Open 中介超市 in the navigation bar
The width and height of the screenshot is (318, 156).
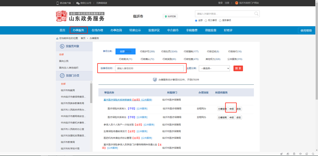173,30
